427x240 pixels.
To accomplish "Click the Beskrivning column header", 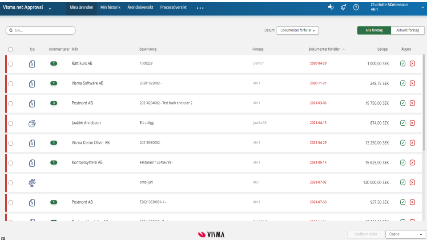I will click(148, 49).
